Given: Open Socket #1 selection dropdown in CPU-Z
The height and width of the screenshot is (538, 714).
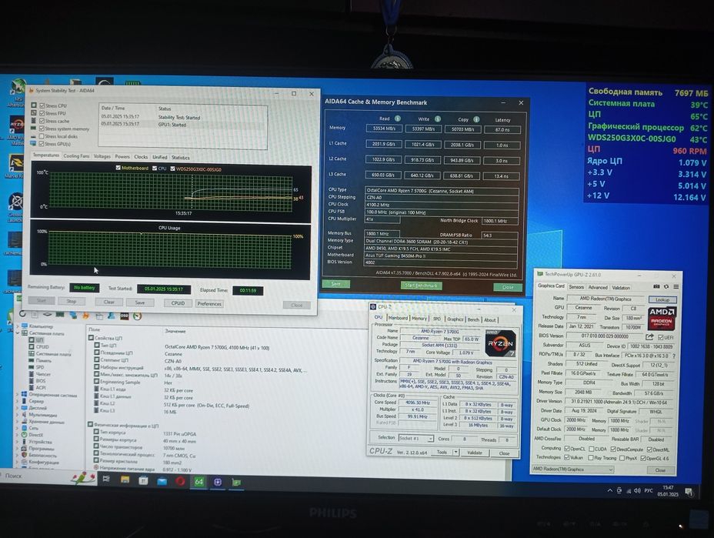Looking at the screenshot, I should click(x=415, y=438).
